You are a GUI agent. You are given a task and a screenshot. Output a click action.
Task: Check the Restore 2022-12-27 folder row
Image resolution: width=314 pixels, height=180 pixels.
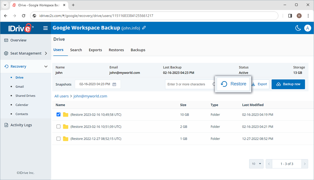[x=58, y=138]
